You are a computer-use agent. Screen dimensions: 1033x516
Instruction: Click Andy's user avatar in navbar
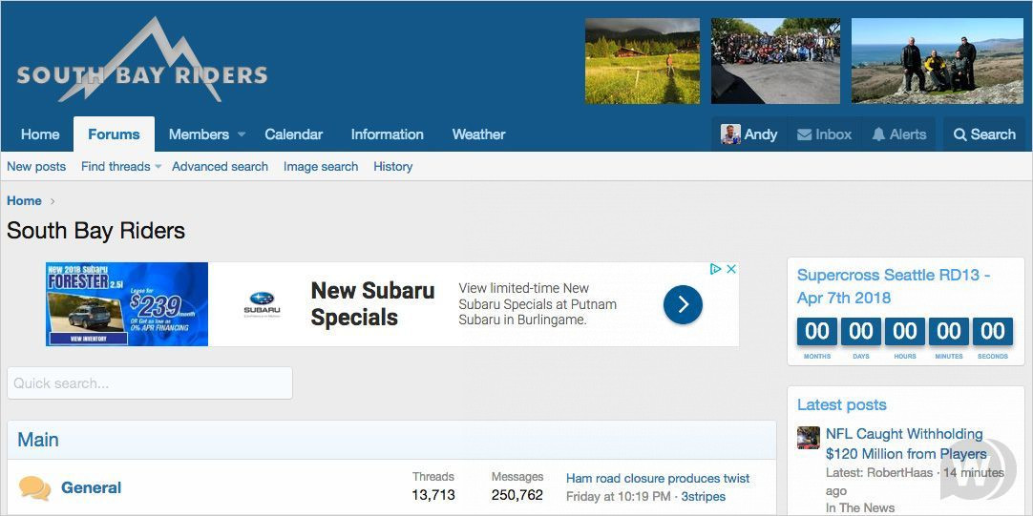tap(731, 134)
